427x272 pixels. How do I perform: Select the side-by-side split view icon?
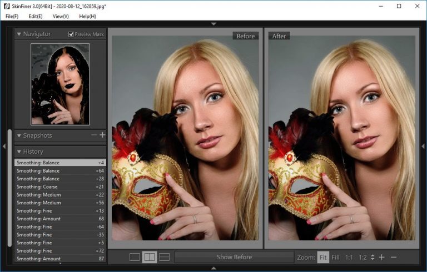tap(150, 257)
